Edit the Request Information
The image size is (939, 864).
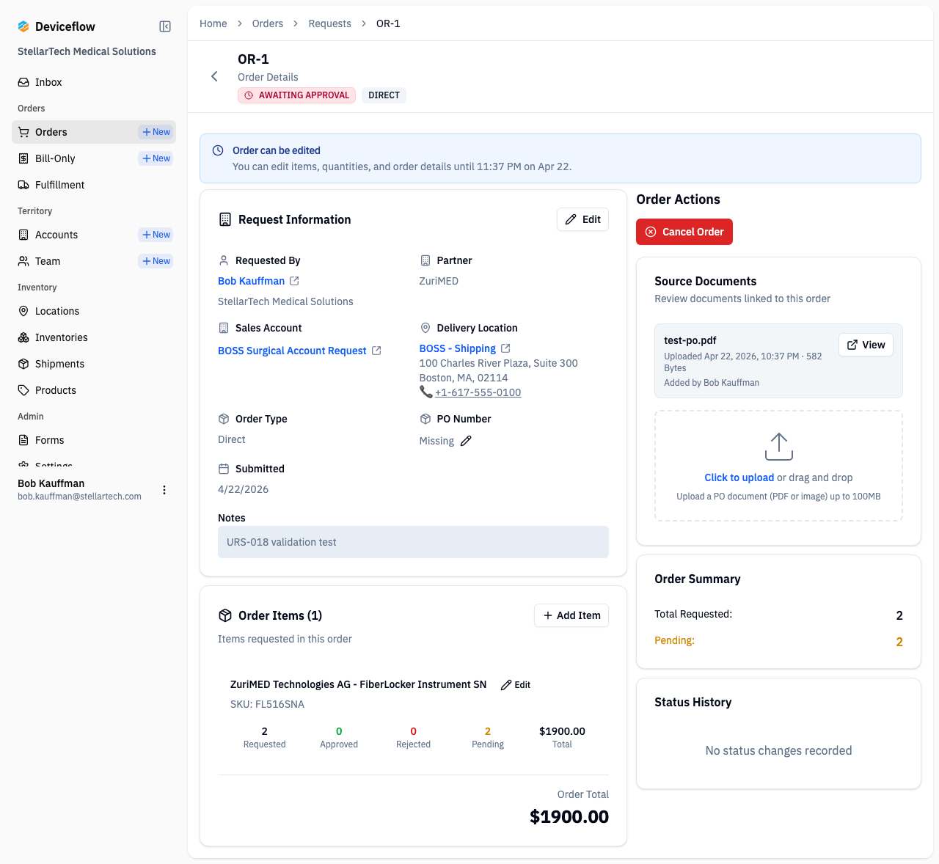click(582, 219)
